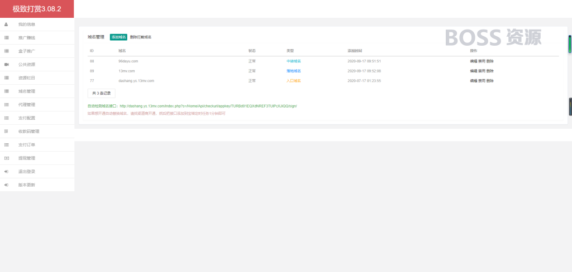572x272 pixels.
Task: Click the 入口域名 type label
Action: click(294, 81)
